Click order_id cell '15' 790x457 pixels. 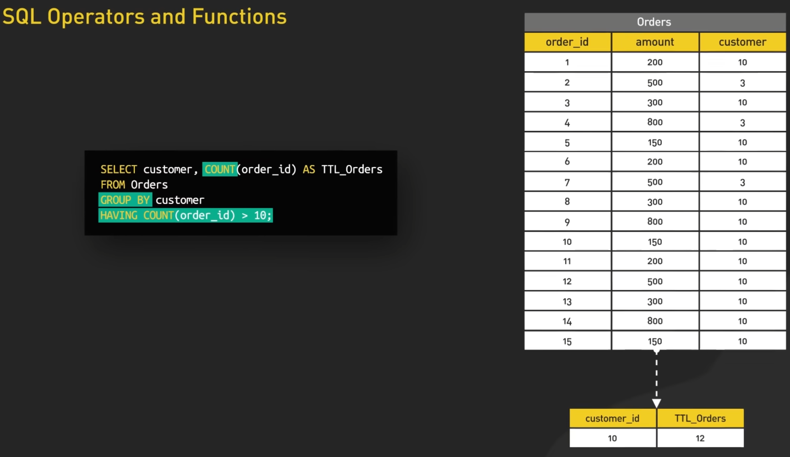pyautogui.click(x=567, y=341)
